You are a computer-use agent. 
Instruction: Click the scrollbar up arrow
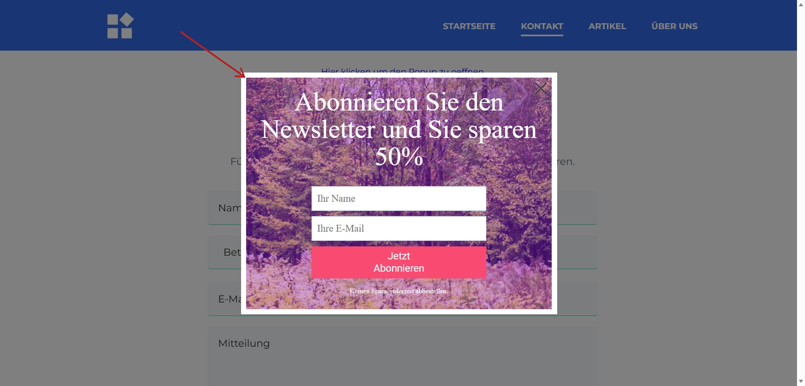pyautogui.click(x=801, y=5)
